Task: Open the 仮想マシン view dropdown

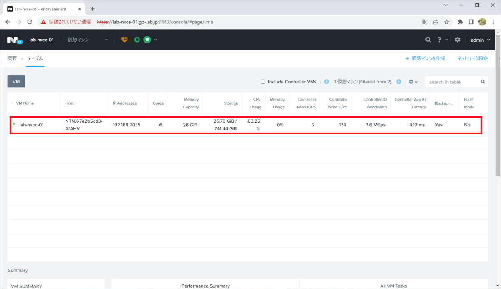Action: [88, 40]
